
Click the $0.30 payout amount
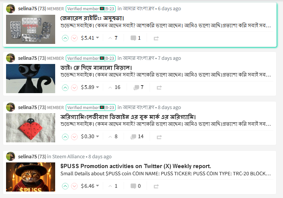tap(88, 137)
